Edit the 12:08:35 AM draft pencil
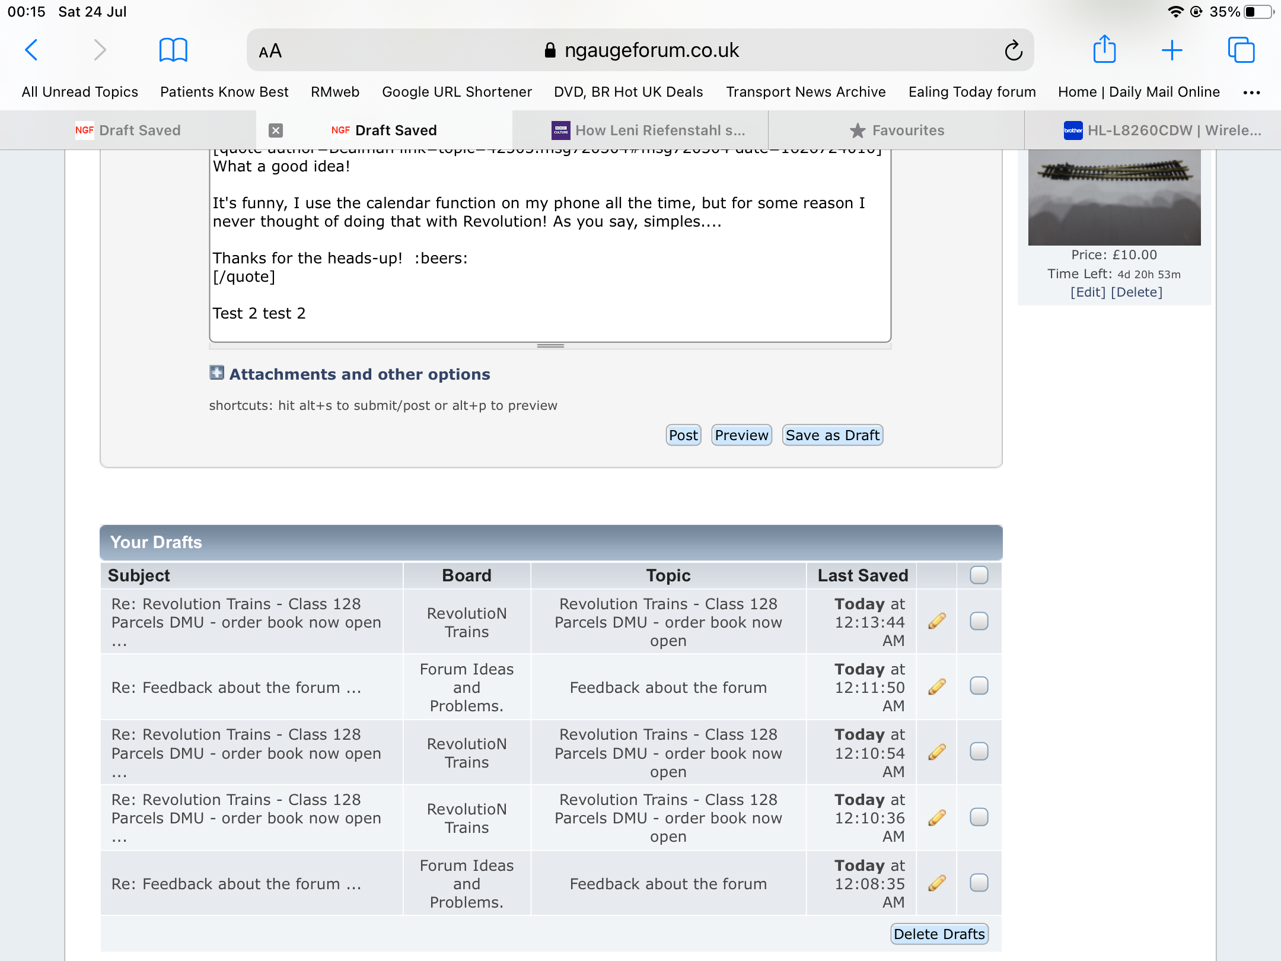Screen dimensions: 1281x961 click(x=937, y=883)
